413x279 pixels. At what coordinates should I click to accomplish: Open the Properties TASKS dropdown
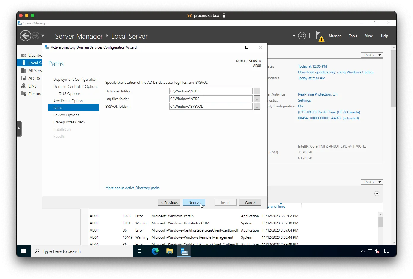click(x=372, y=55)
